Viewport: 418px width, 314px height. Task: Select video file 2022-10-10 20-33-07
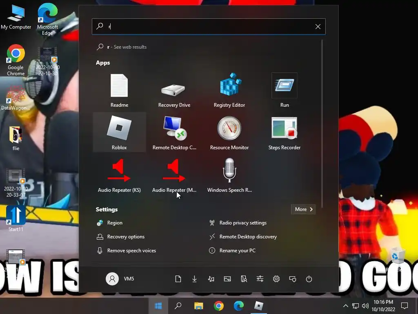[16, 183]
